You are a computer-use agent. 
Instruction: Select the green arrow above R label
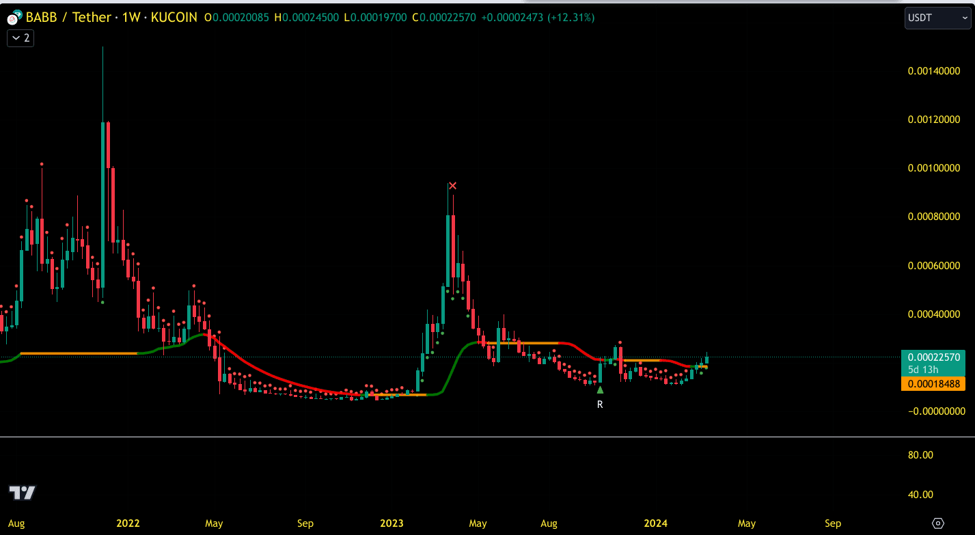(600, 390)
